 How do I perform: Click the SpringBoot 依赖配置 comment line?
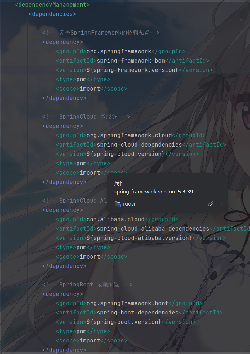87,285
